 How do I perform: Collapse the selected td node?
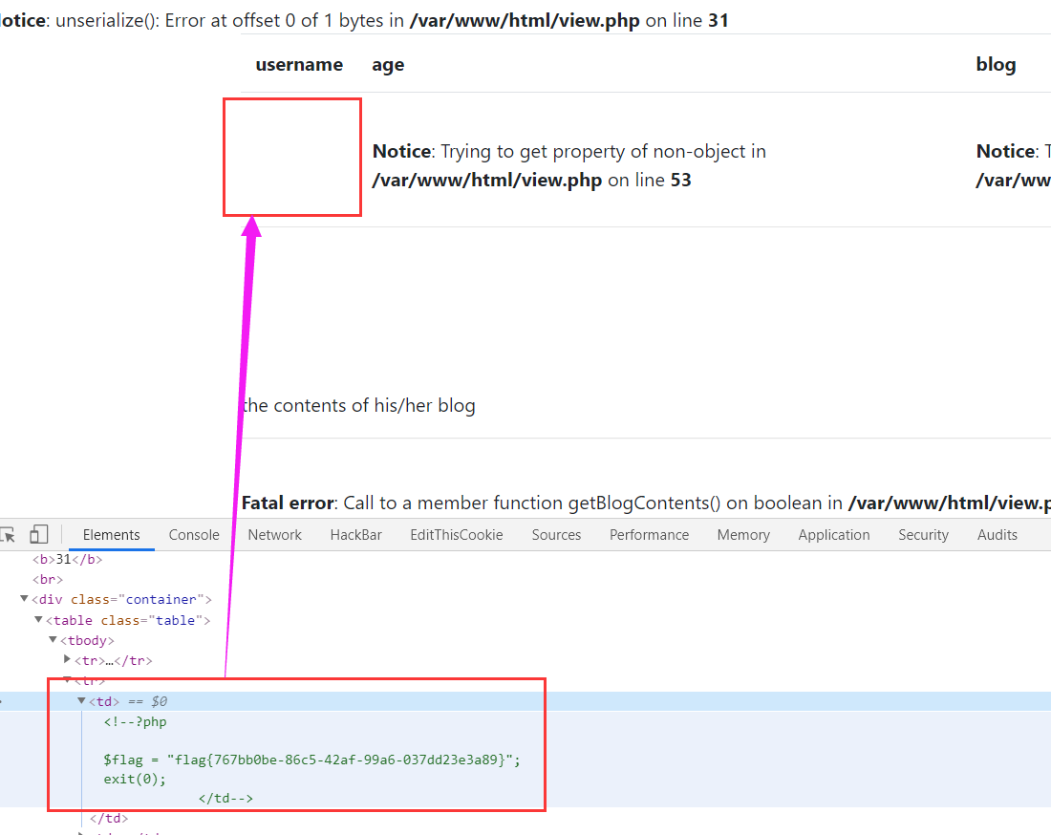click(x=82, y=700)
